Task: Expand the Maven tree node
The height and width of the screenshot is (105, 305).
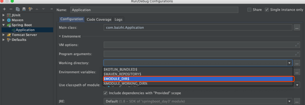Action: [x=4, y=20]
